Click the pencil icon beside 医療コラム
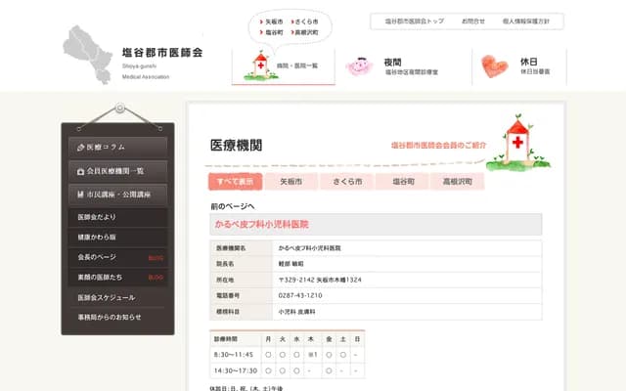 (x=80, y=147)
